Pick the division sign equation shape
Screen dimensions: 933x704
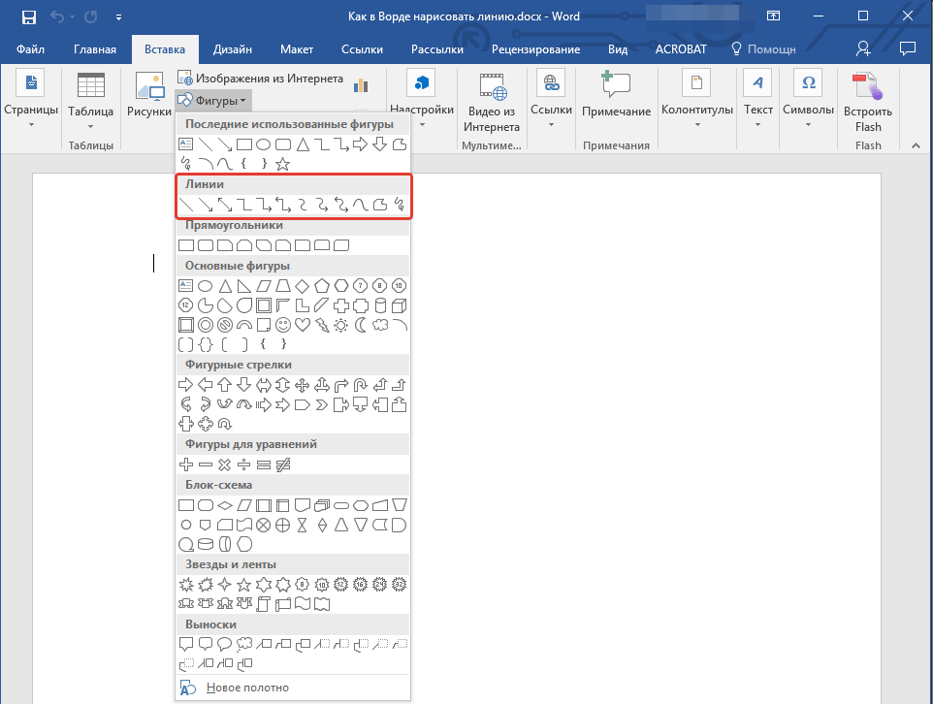coord(244,464)
